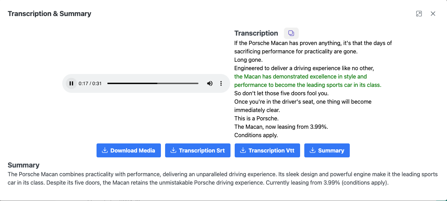Click the "Engineered to deliver a driving experience" line
Image resolution: width=447 pixels, height=201 pixels.
point(304,68)
